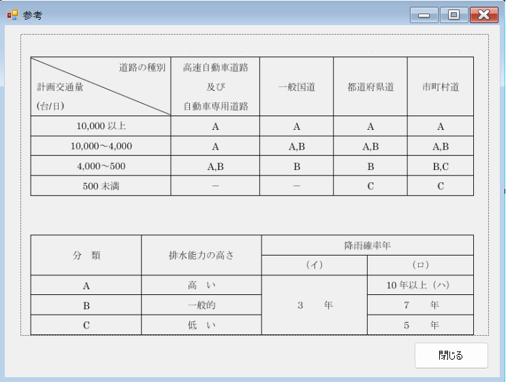
Task: Select the 3 年 merged cell
Action: click(x=314, y=306)
